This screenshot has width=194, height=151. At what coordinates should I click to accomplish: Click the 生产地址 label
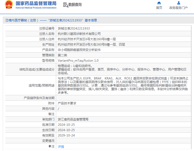48,45
